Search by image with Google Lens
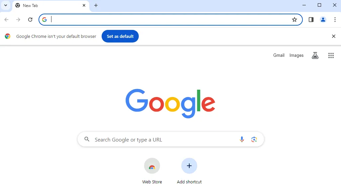341x190 pixels. [x=254, y=139]
